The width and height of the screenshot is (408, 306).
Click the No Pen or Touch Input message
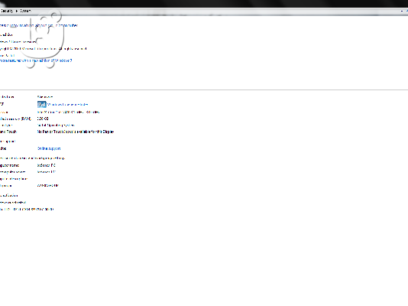(76, 132)
